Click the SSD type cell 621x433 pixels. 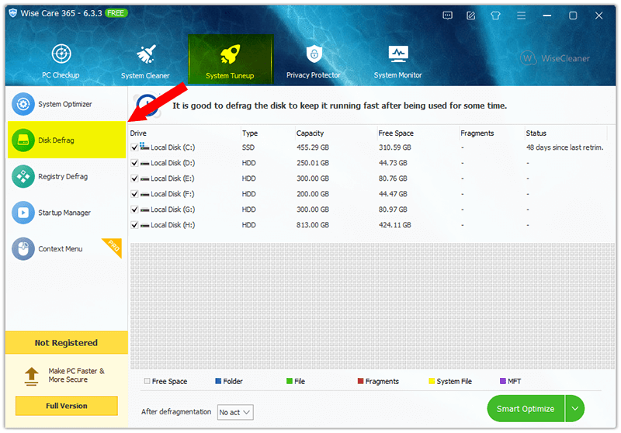point(248,147)
